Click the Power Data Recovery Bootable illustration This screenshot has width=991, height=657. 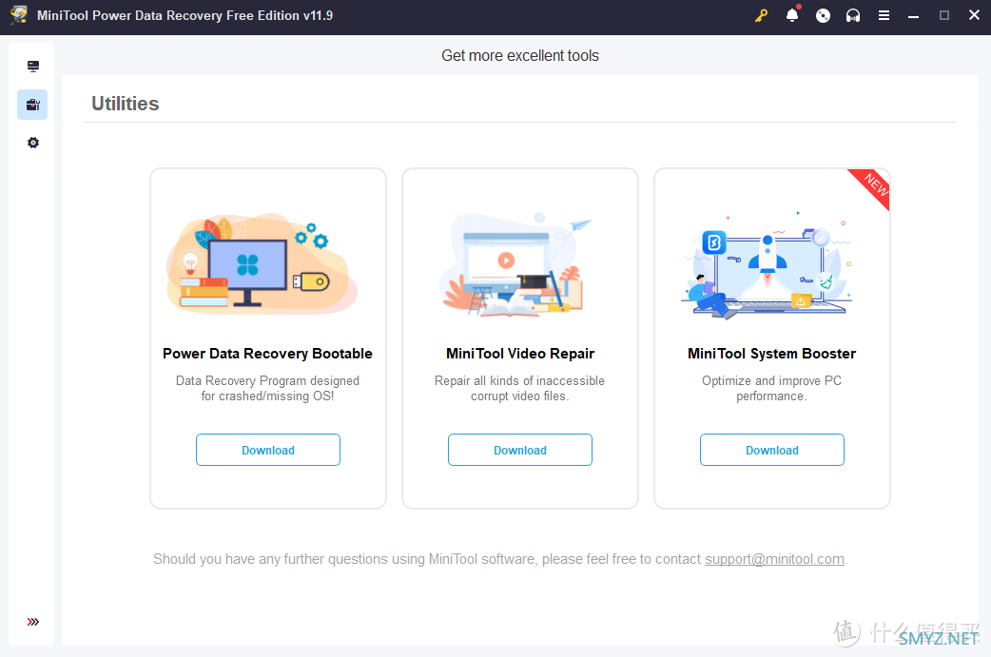262,263
